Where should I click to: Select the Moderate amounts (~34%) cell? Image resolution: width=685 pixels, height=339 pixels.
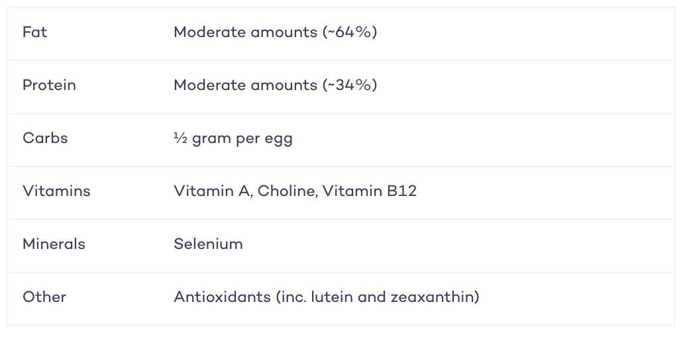pyautogui.click(x=275, y=85)
